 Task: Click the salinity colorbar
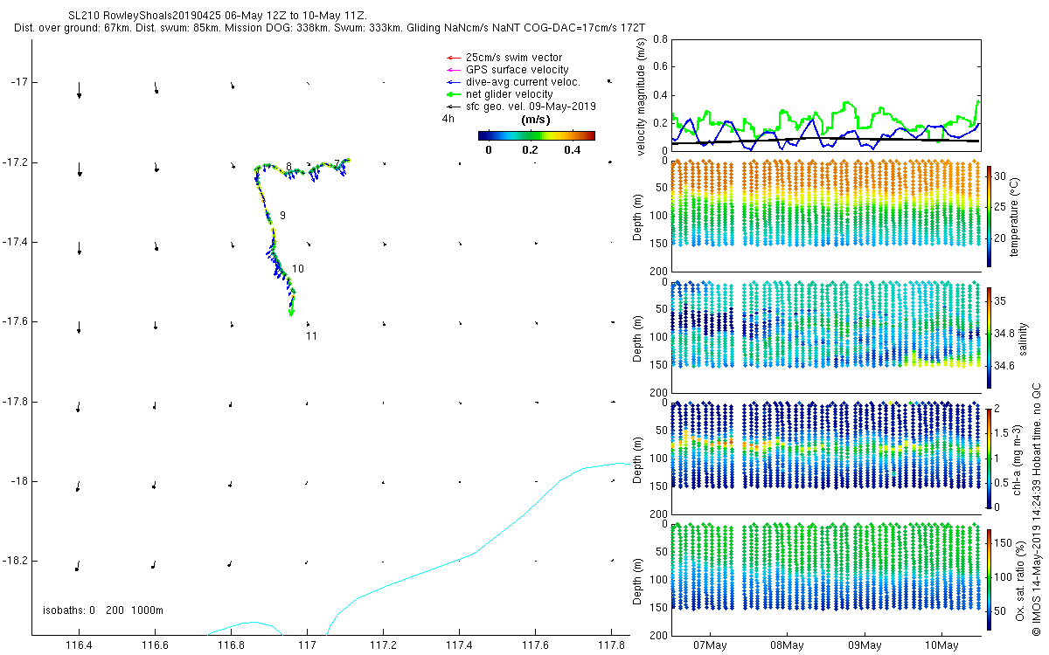(989, 337)
